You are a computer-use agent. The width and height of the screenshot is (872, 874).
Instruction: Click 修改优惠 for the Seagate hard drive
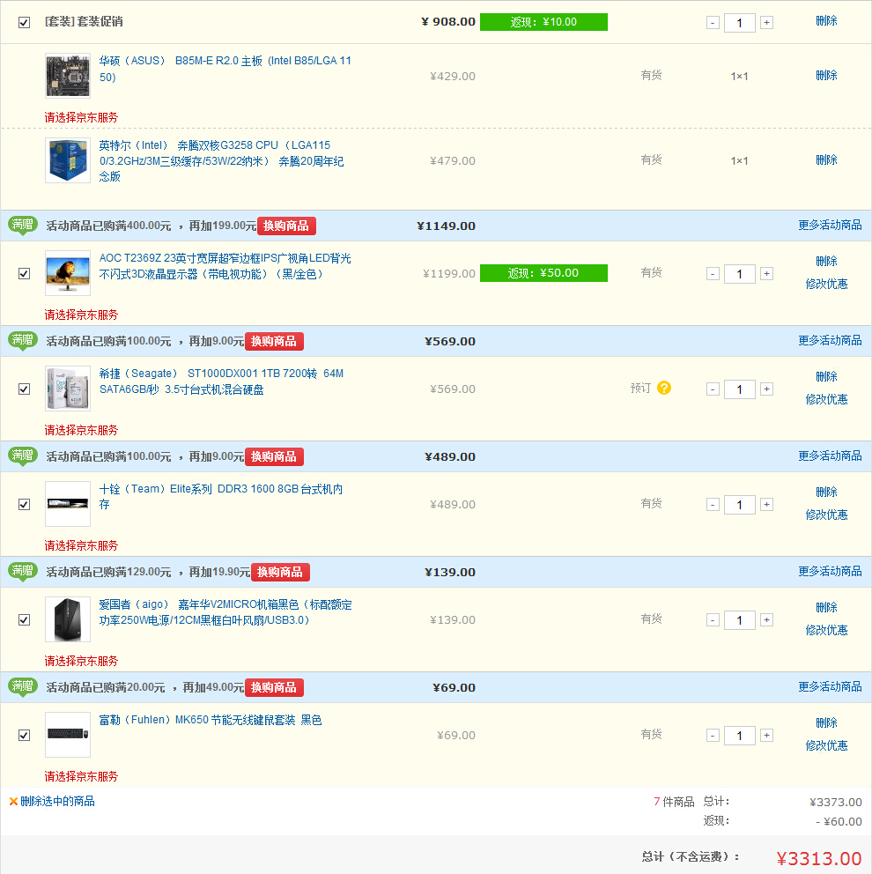point(826,399)
